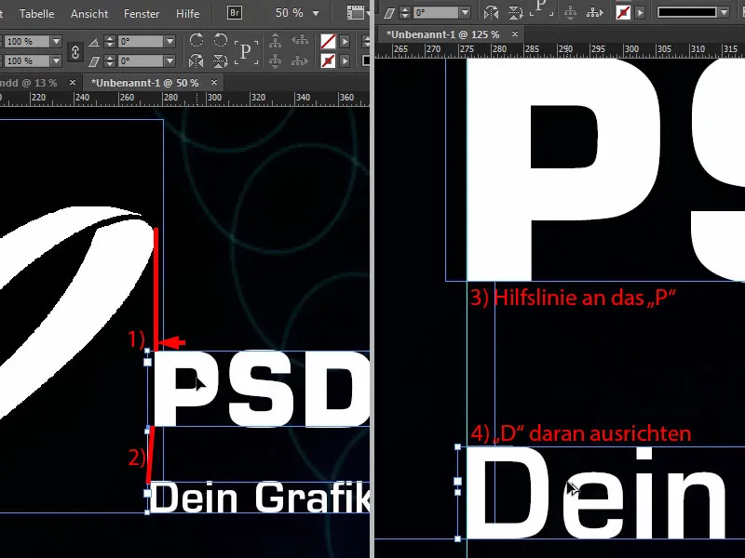This screenshot has height=558, width=745.
Task: Click the rotation angle icon in the 50 % window
Action: point(94,42)
